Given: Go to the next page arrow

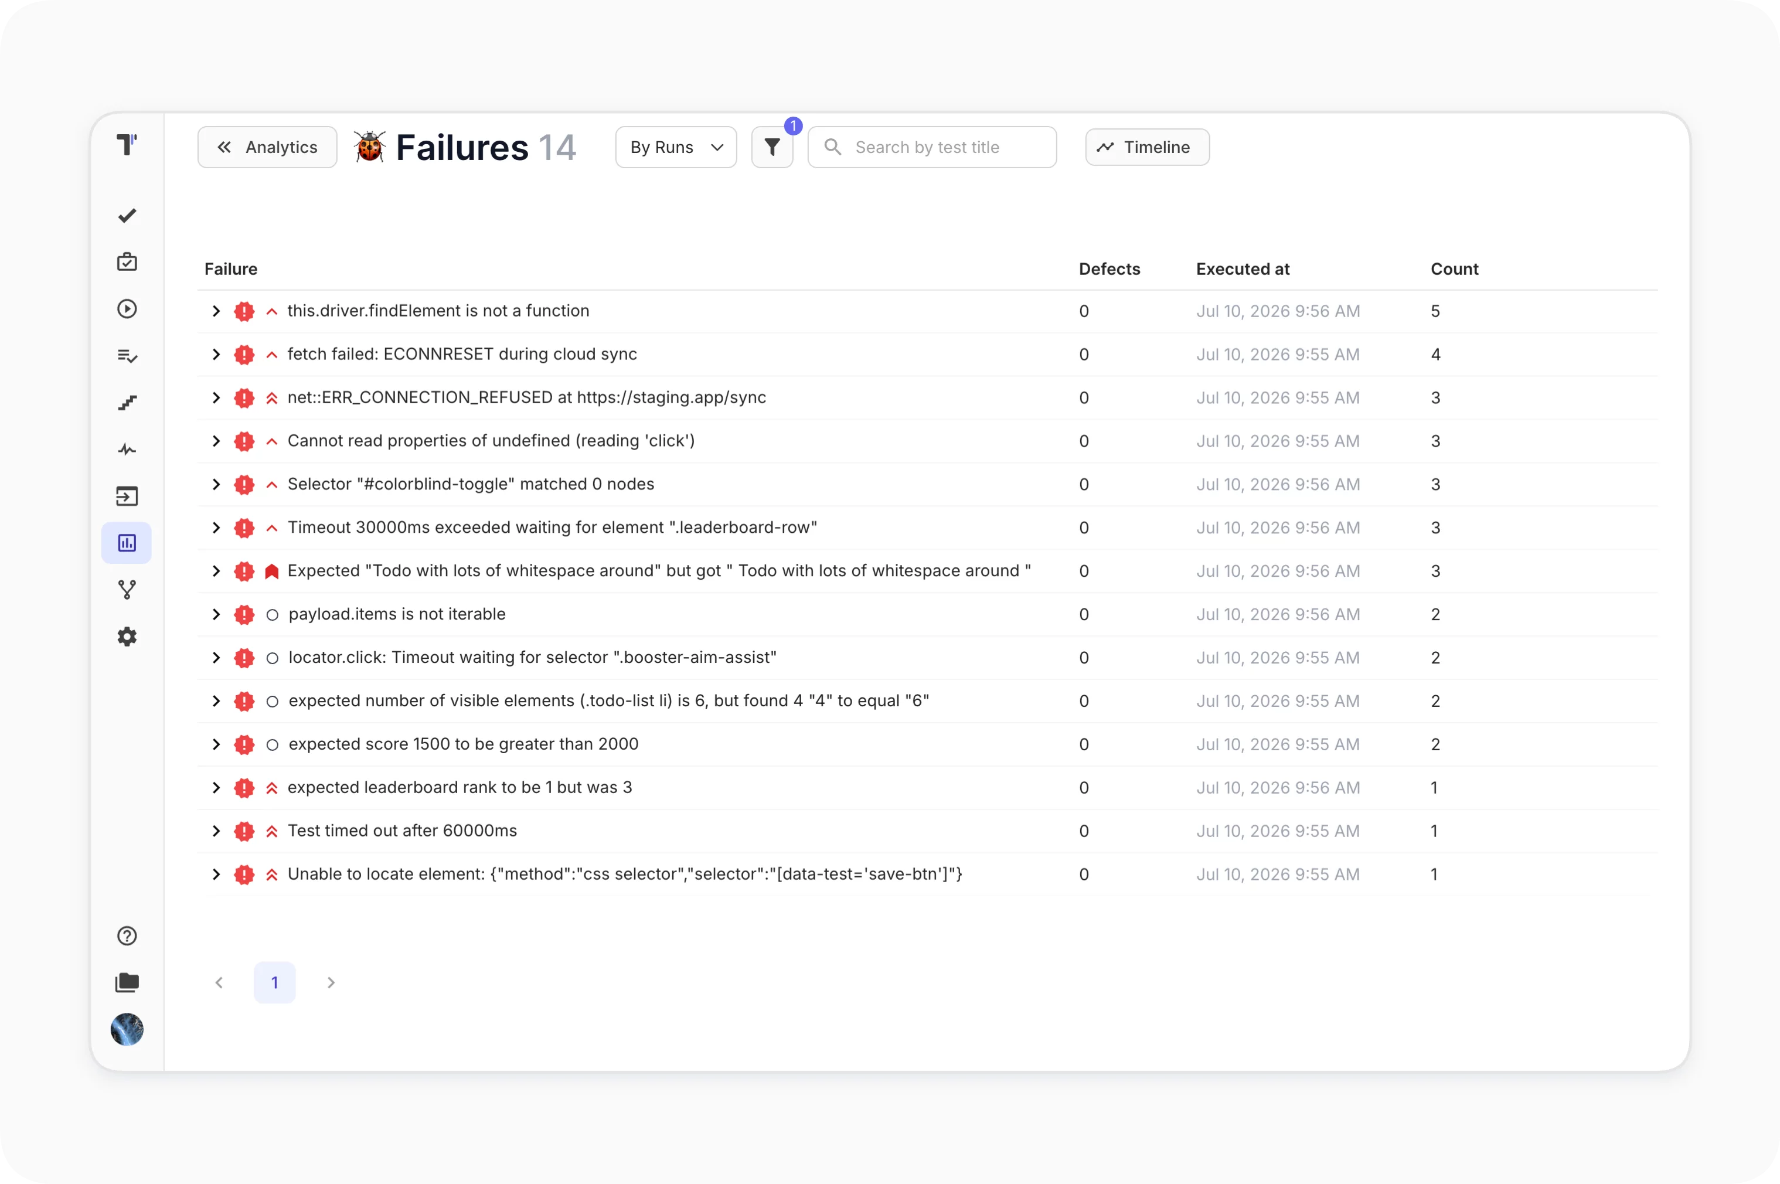Looking at the screenshot, I should click(331, 982).
